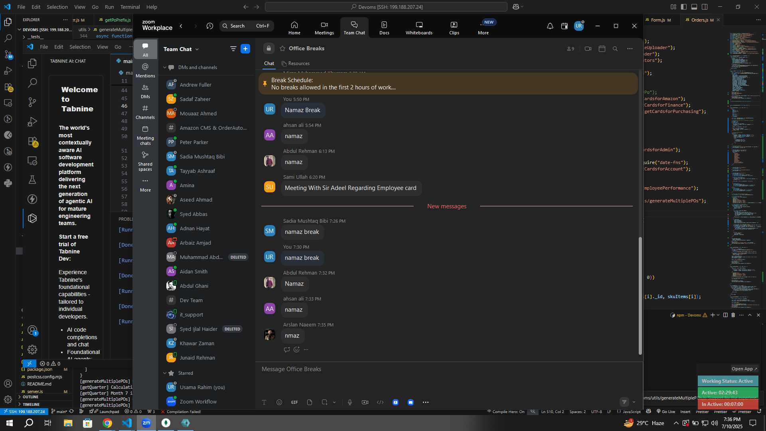Collapse the Starred section
766x431 pixels.
(164, 373)
